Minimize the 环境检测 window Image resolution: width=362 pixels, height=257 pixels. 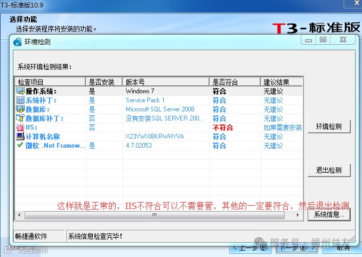[x=309, y=39]
